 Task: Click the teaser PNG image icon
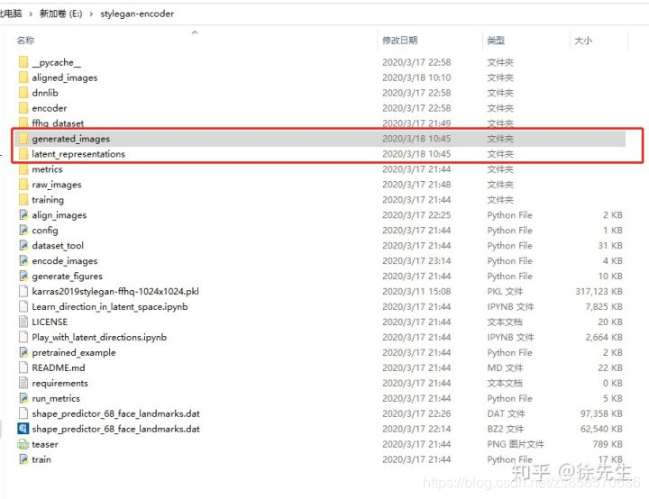click(23, 444)
